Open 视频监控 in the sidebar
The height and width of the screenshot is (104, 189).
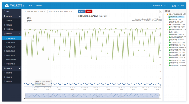coord(12,25)
